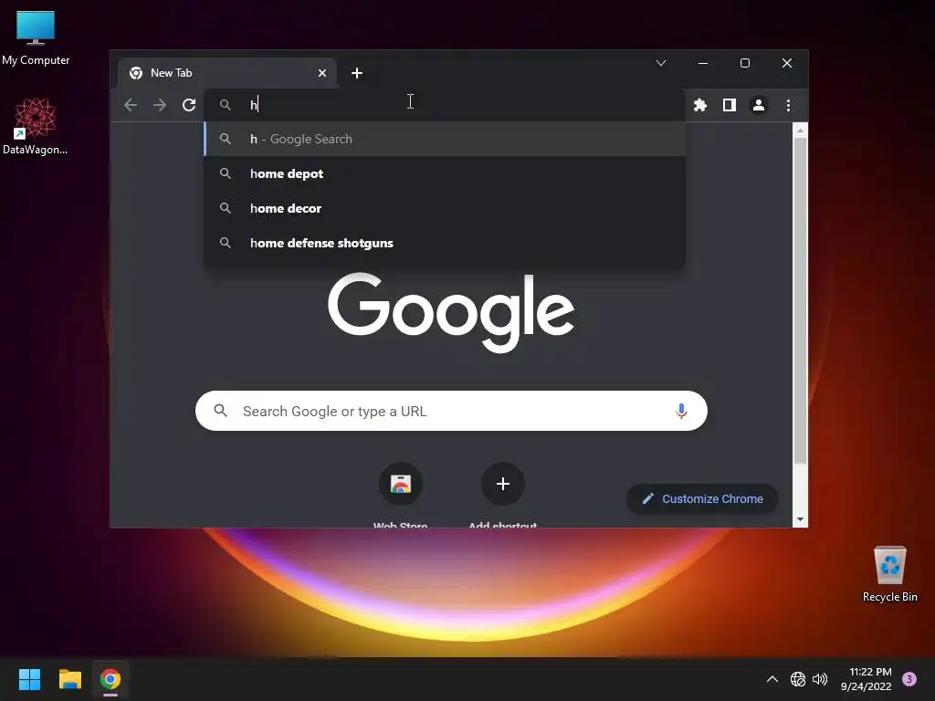Image resolution: width=935 pixels, height=701 pixels.
Task: Open the Chrome profile avatar menu
Action: pyautogui.click(x=759, y=106)
